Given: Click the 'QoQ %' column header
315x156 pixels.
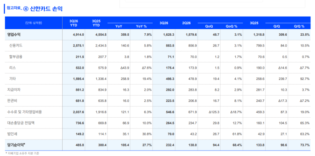Looking at the screenshot, I should 232,26.
